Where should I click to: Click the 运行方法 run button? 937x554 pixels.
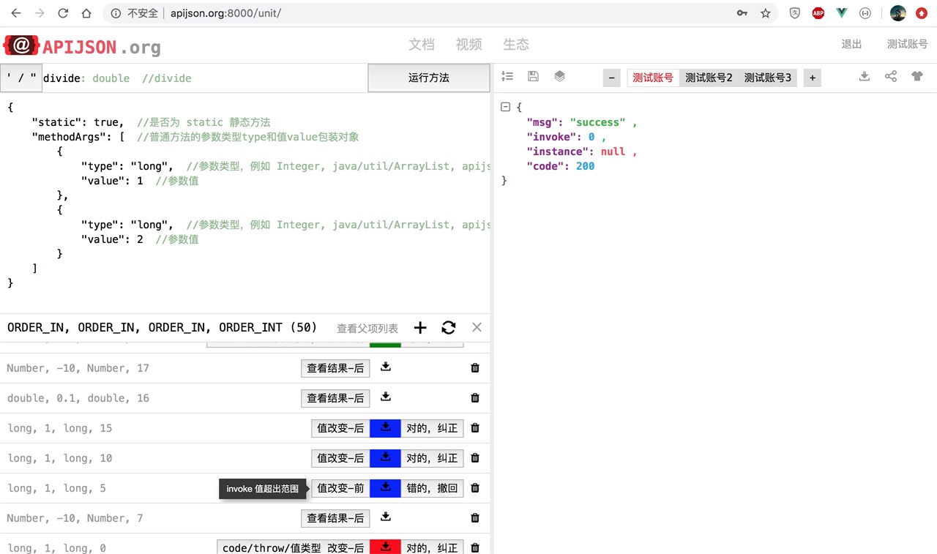click(428, 78)
